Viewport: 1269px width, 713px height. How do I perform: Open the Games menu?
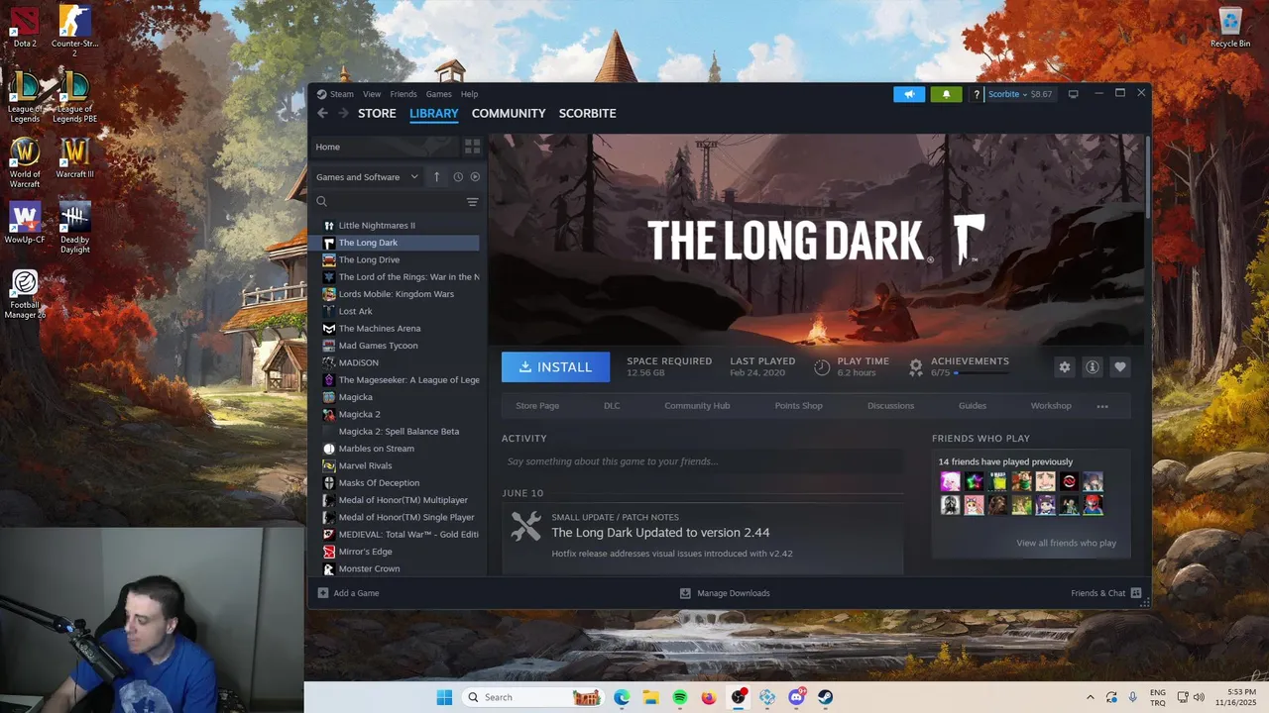point(439,94)
